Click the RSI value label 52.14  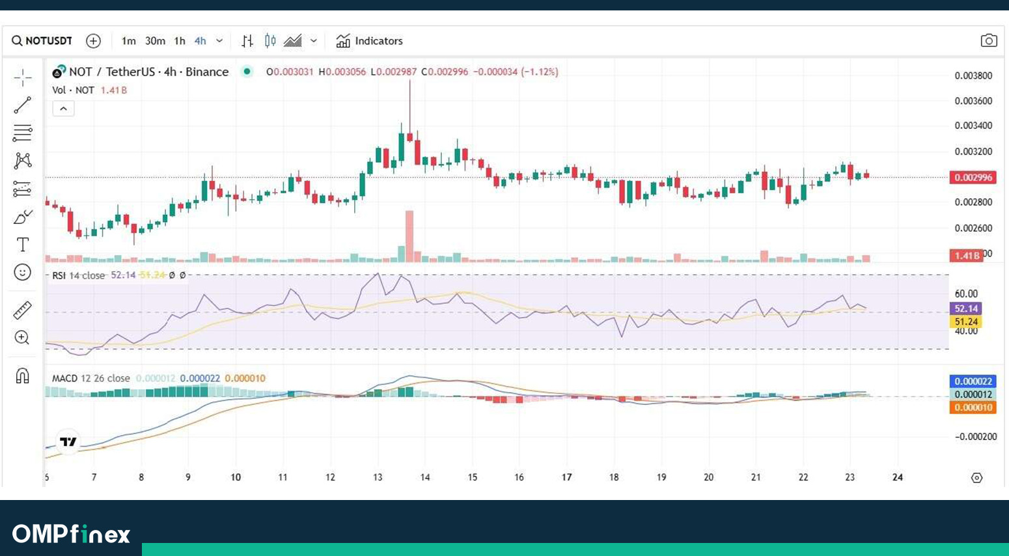[966, 309]
